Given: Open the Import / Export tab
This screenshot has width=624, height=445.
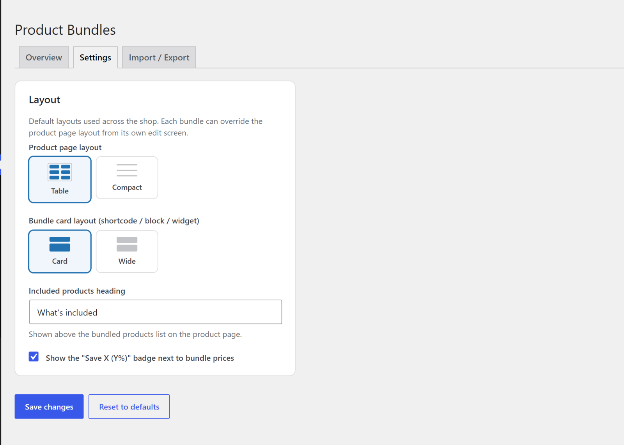Looking at the screenshot, I should click(x=159, y=57).
